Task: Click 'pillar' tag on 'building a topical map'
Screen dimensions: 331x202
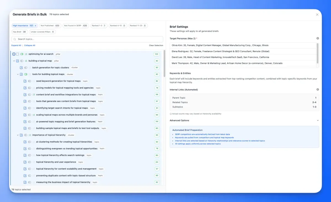Action: tap(57, 61)
